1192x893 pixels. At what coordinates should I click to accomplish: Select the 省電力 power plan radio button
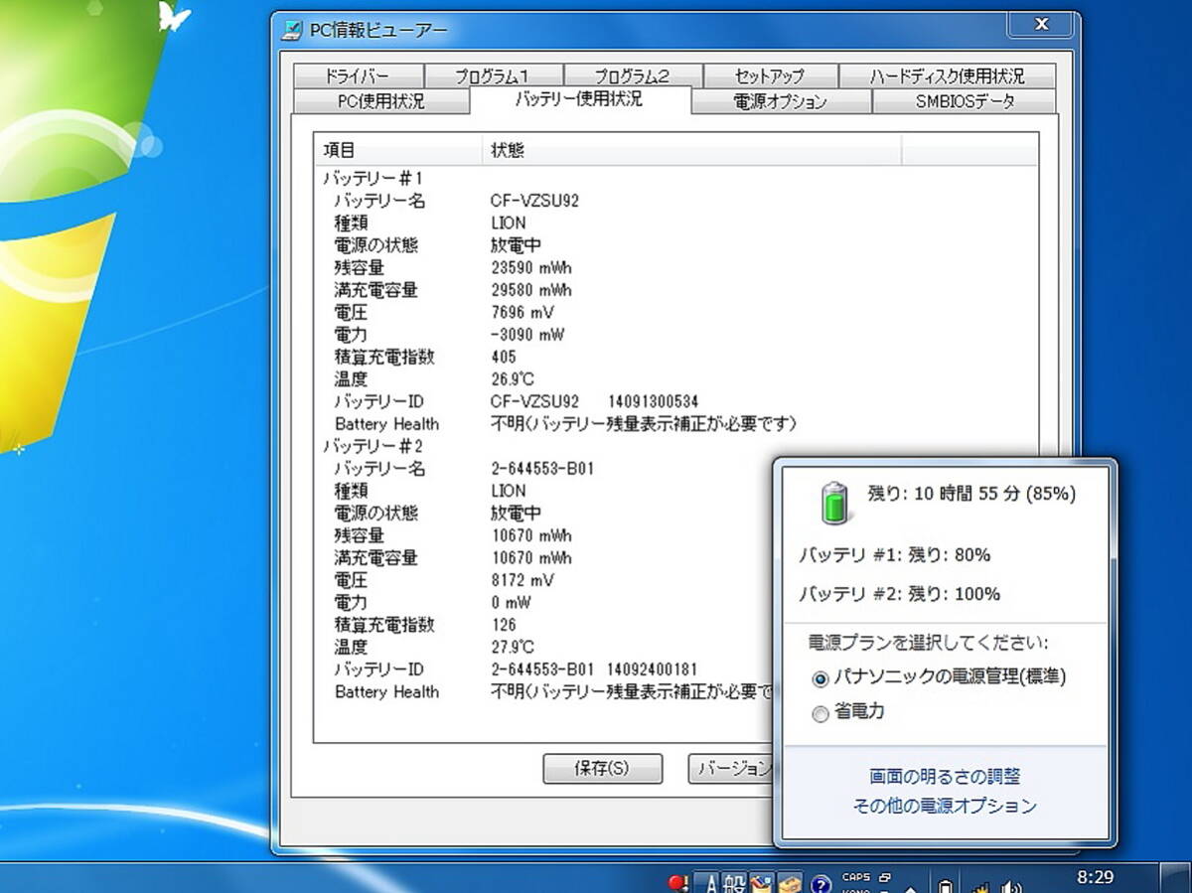click(819, 714)
